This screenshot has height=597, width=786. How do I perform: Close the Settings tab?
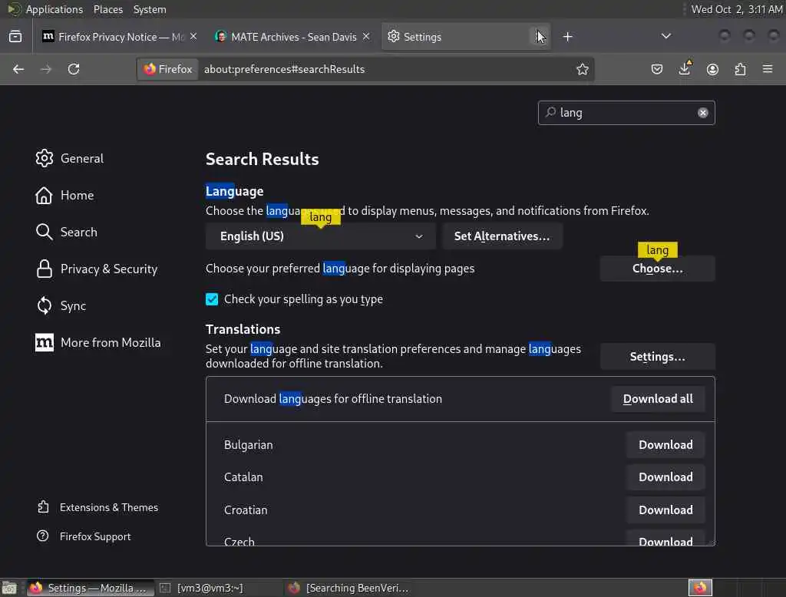[539, 37]
